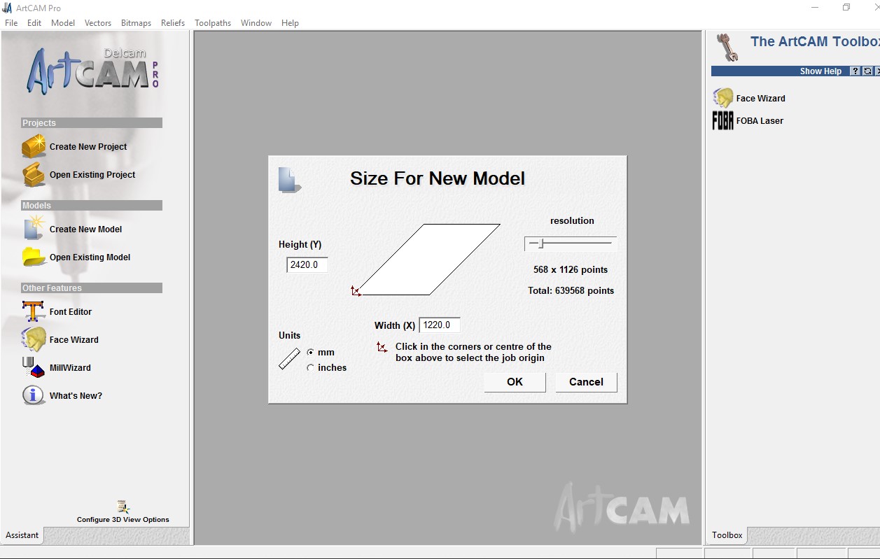880x559 pixels.
Task: Click the Height (Y) input field
Action: (x=307, y=265)
